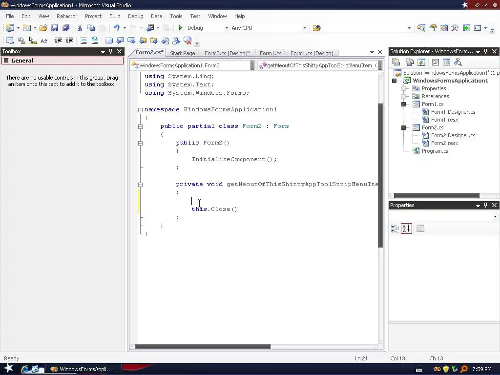Click the Cut scissors icon
The image size is (500, 375).
pyautogui.click(x=80, y=28)
